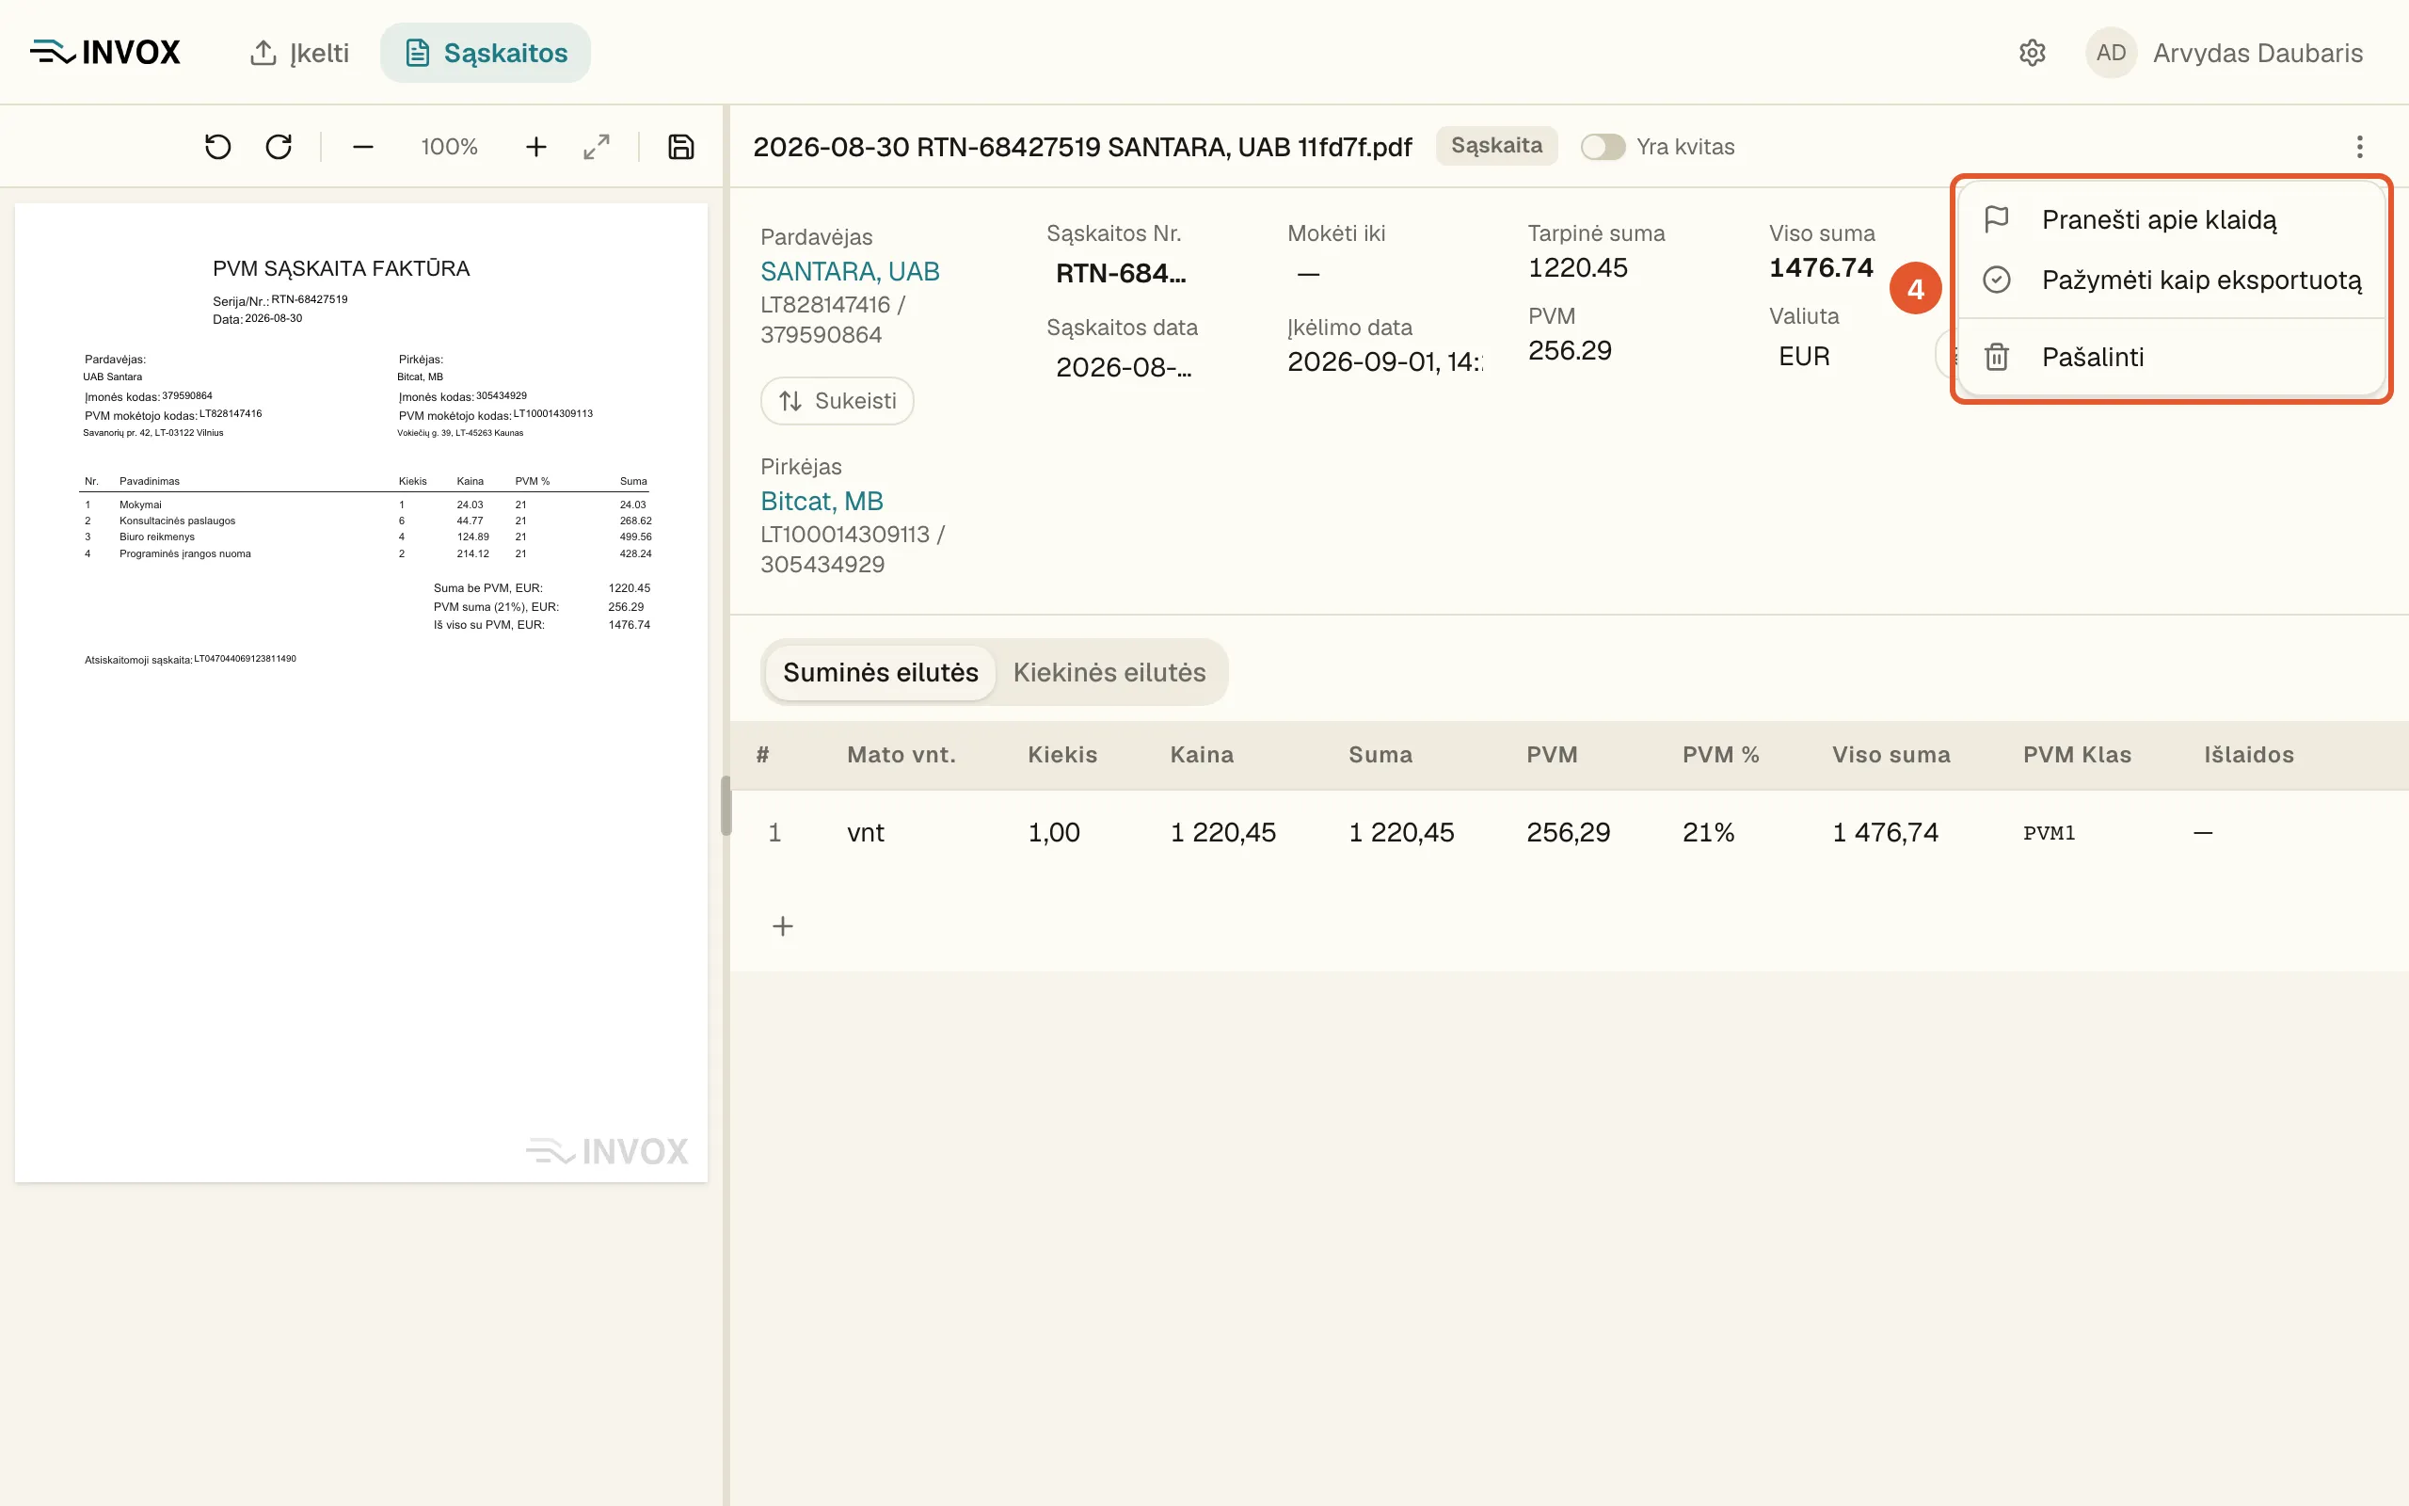The image size is (2409, 1506).
Task: Choose Pašalinti from the menu
Action: click(x=2171, y=357)
